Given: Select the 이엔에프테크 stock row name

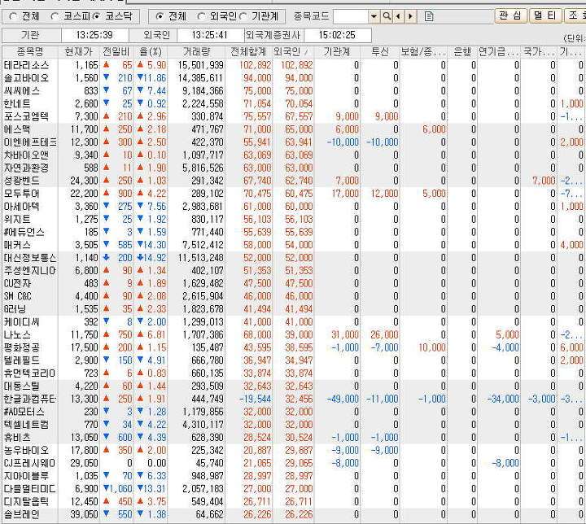Looking at the screenshot, I should 30,142.
